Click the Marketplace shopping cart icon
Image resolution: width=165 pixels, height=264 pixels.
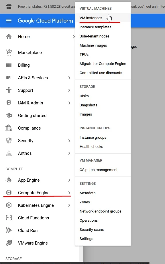pyautogui.click(x=9, y=52)
